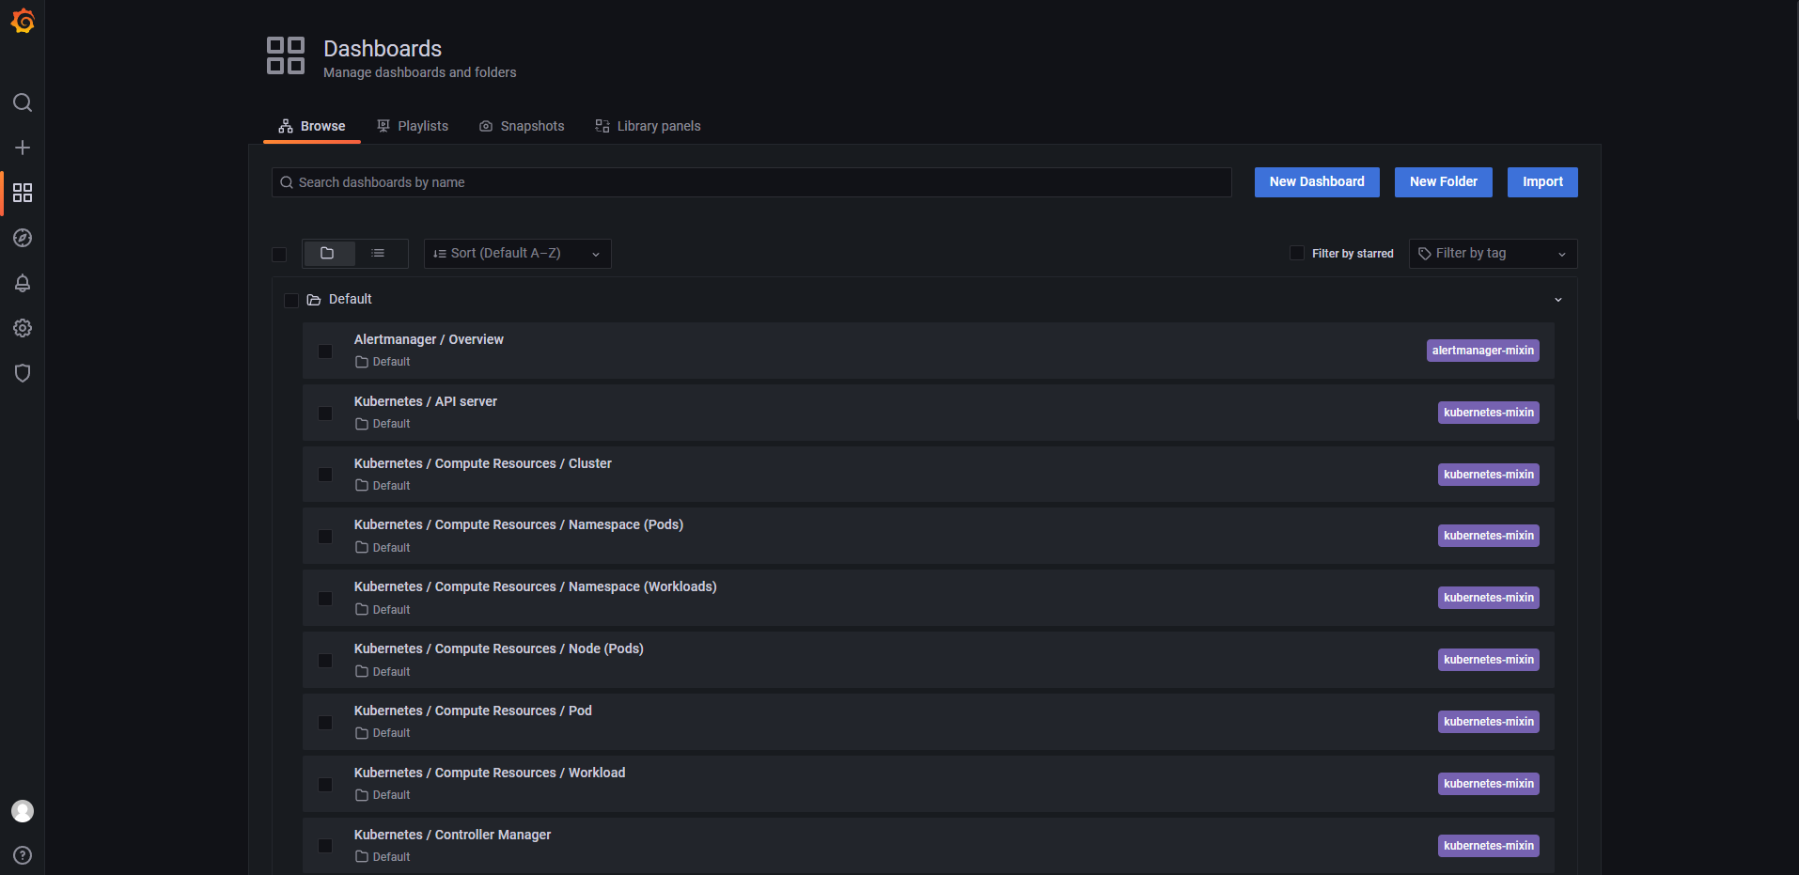Click the Default folder icon in header row
The height and width of the screenshot is (875, 1799).
(x=314, y=300)
